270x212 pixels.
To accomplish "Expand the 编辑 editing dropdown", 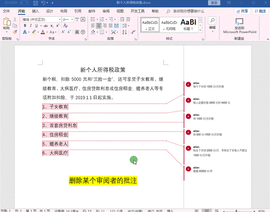I will (212, 28).
